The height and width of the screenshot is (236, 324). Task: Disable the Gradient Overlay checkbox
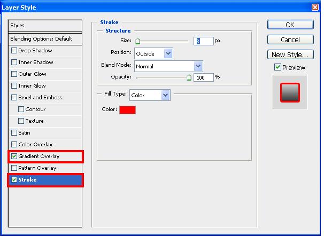point(14,156)
